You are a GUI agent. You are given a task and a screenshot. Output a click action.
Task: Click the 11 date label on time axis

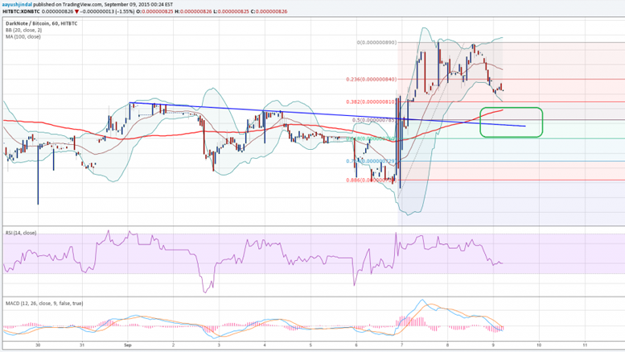coord(585,345)
